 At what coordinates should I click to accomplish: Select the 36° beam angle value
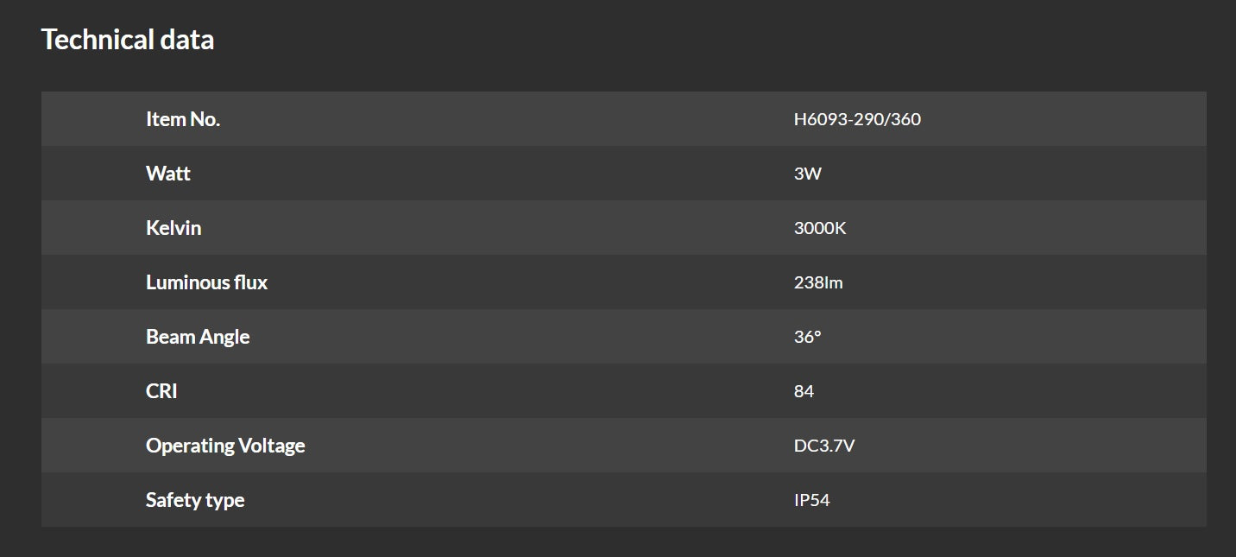(x=807, y=337)
